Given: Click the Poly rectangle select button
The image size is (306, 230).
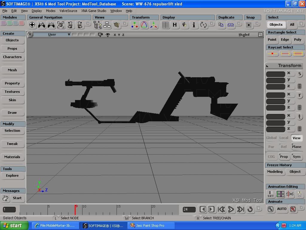Looking at the screenshot, I should click(298, 40).
